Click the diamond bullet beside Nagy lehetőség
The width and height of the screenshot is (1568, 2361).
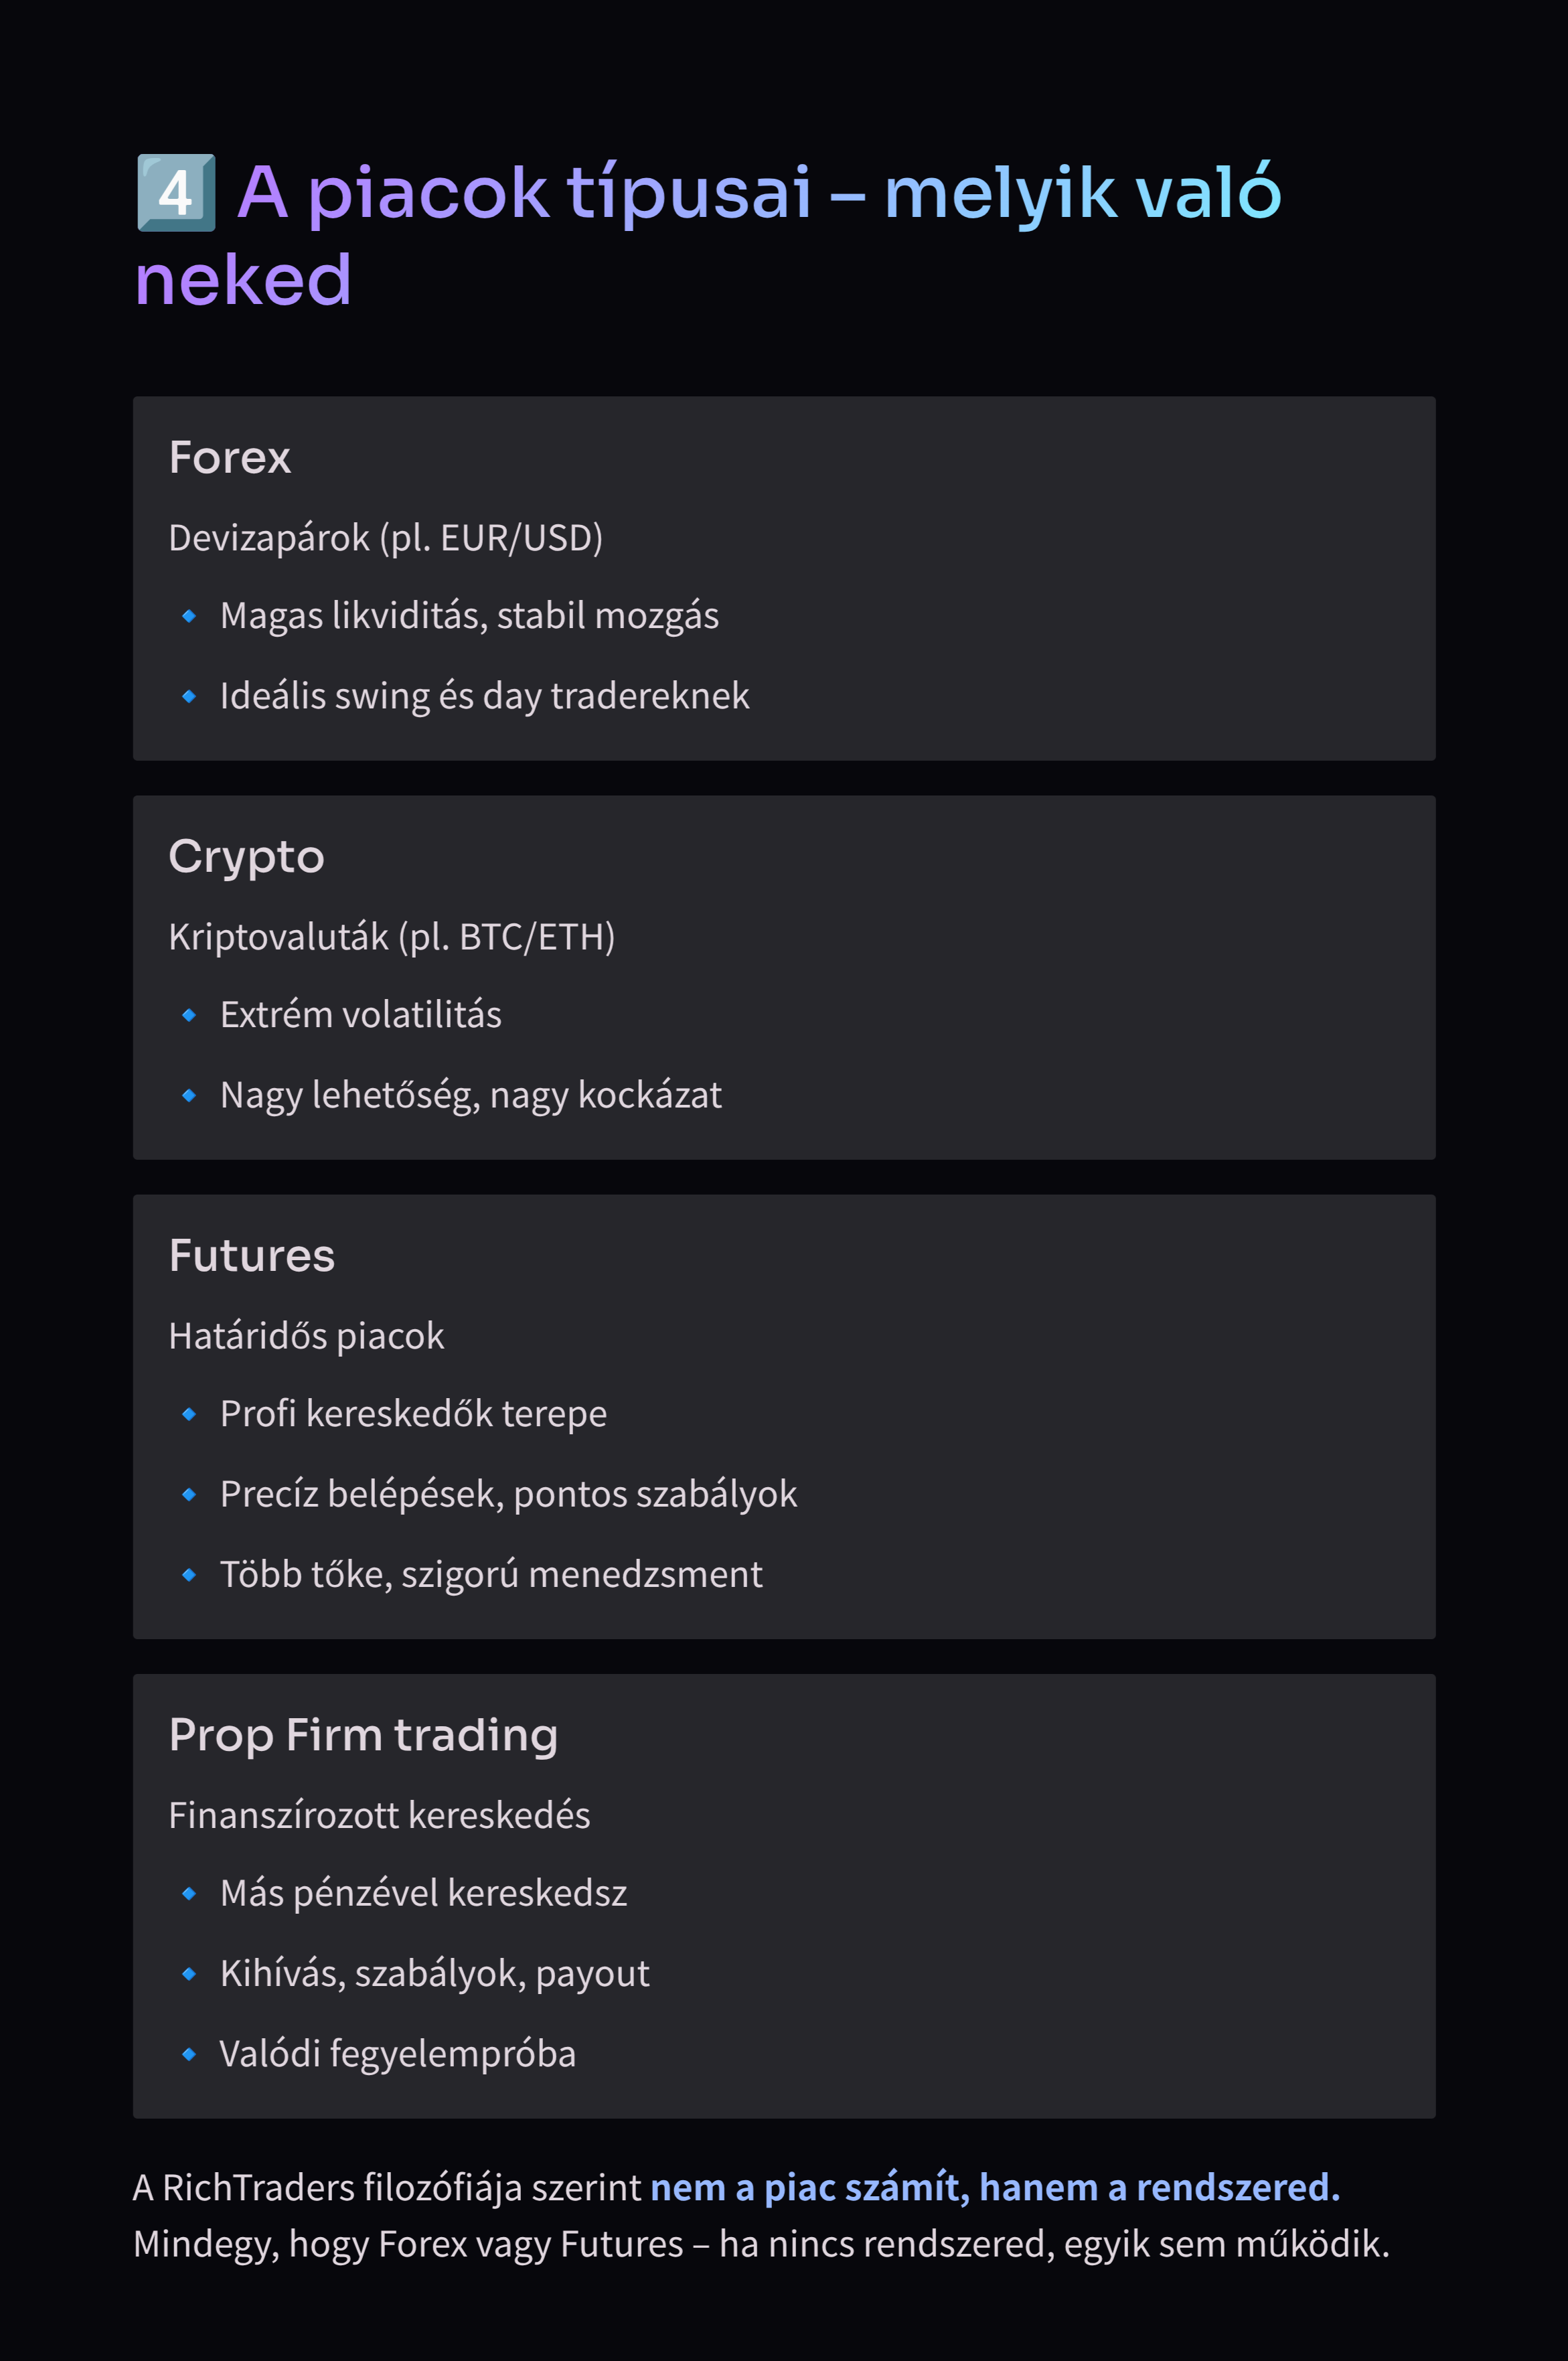(x=189, y=1095)
